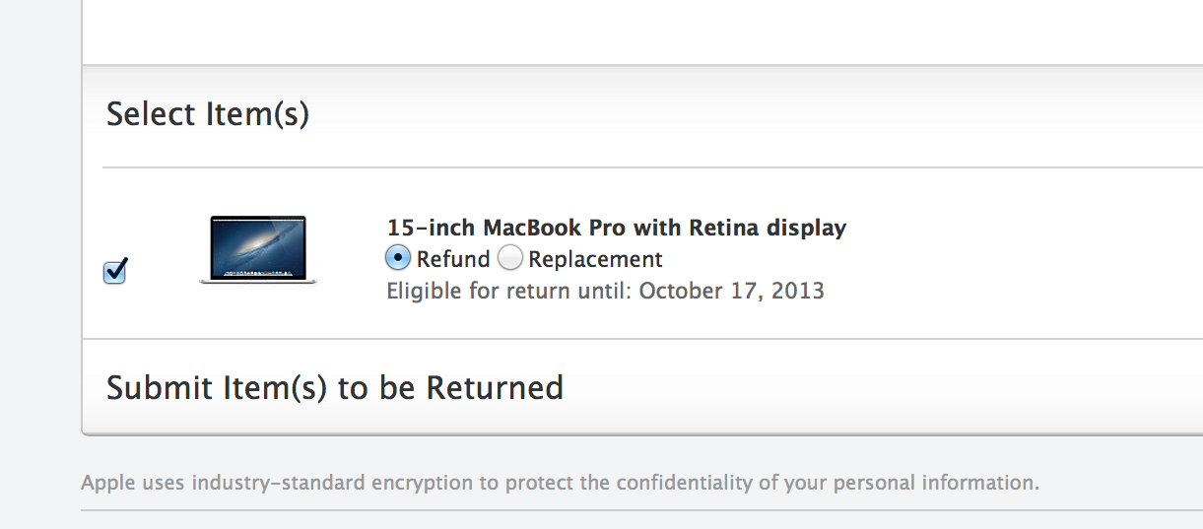Click the October 17, 2013 return date
Screen dimensions: 1203x529
(x=732, y=291)
